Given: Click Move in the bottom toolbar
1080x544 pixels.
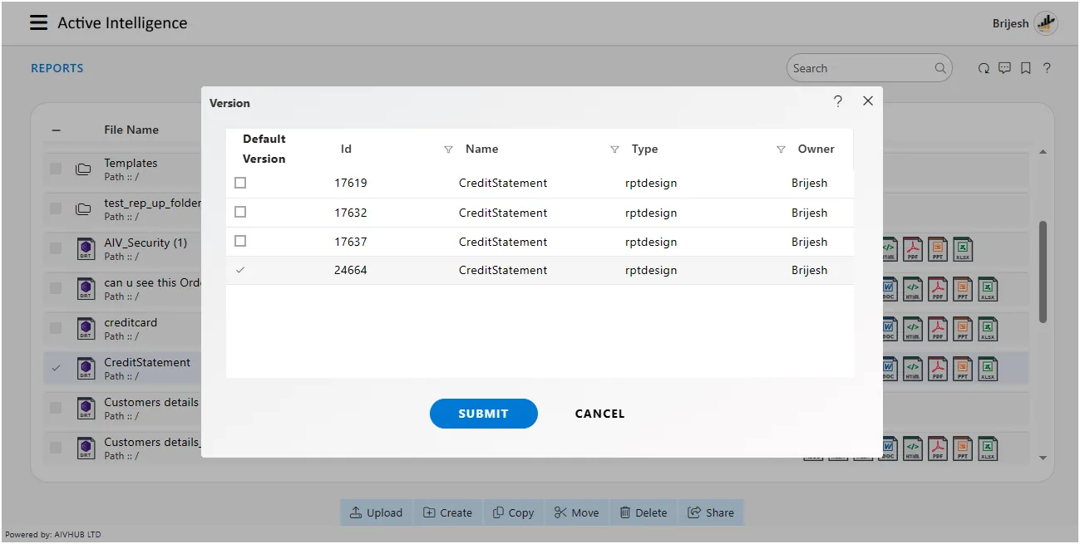Looking at the screenshot, I should 576,512.
